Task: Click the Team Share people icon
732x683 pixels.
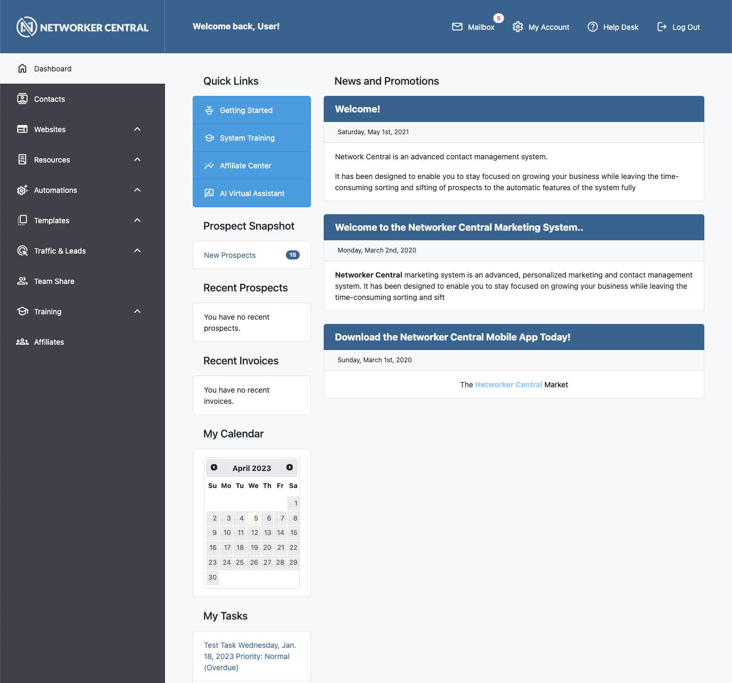Action: point(22,281)
